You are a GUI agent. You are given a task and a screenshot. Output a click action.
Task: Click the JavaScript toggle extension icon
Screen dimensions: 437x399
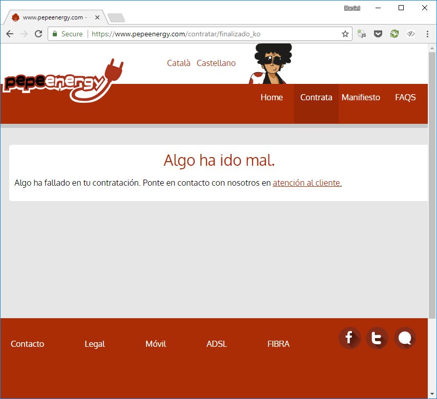pos(361,33)
